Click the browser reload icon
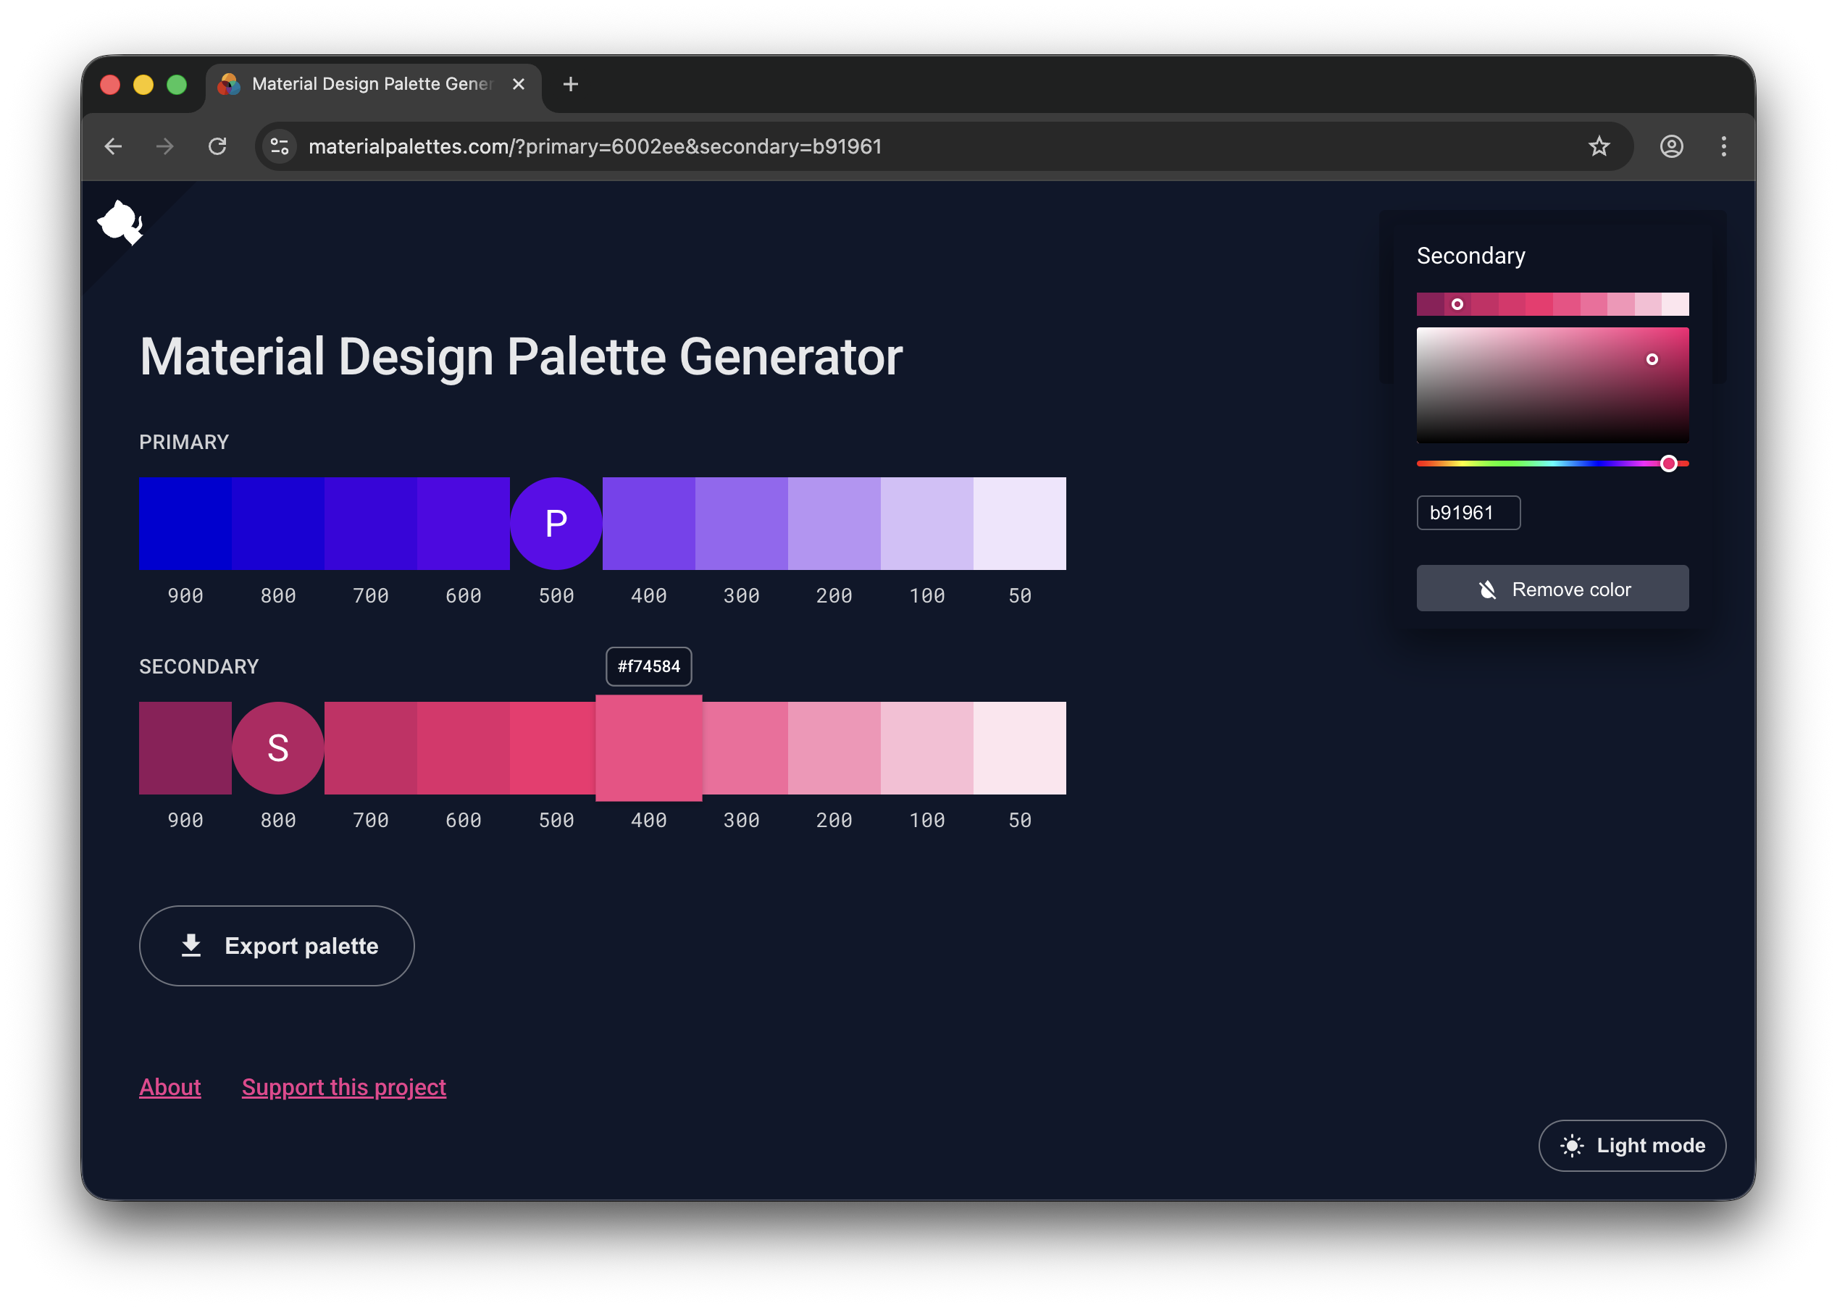 point(218,146)
